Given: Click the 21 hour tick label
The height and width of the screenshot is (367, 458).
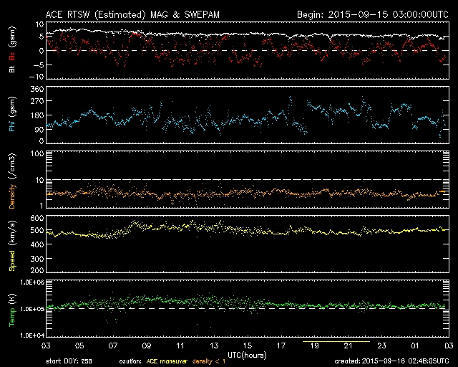Looking at the screenshot, I should pyautogui.click(x=348, y=345).
